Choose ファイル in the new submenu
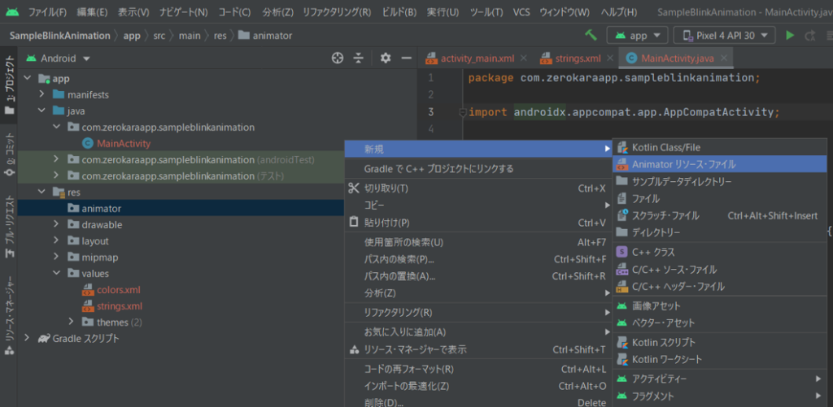The height and width of the screenshot is (407, 833). click(720, 199)
